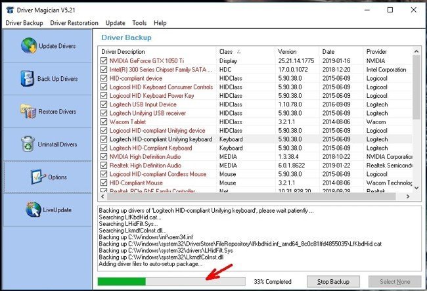Click the Stop Backup button
Viewport: 427px width, 291px height.
[333, 282]
